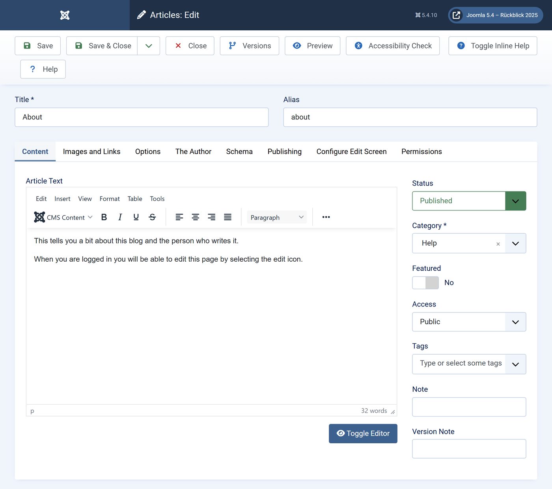The height and width of the screenshot is (489, 552).
Task: Focus the Version Note input field
Action: (x=469, y=449)
